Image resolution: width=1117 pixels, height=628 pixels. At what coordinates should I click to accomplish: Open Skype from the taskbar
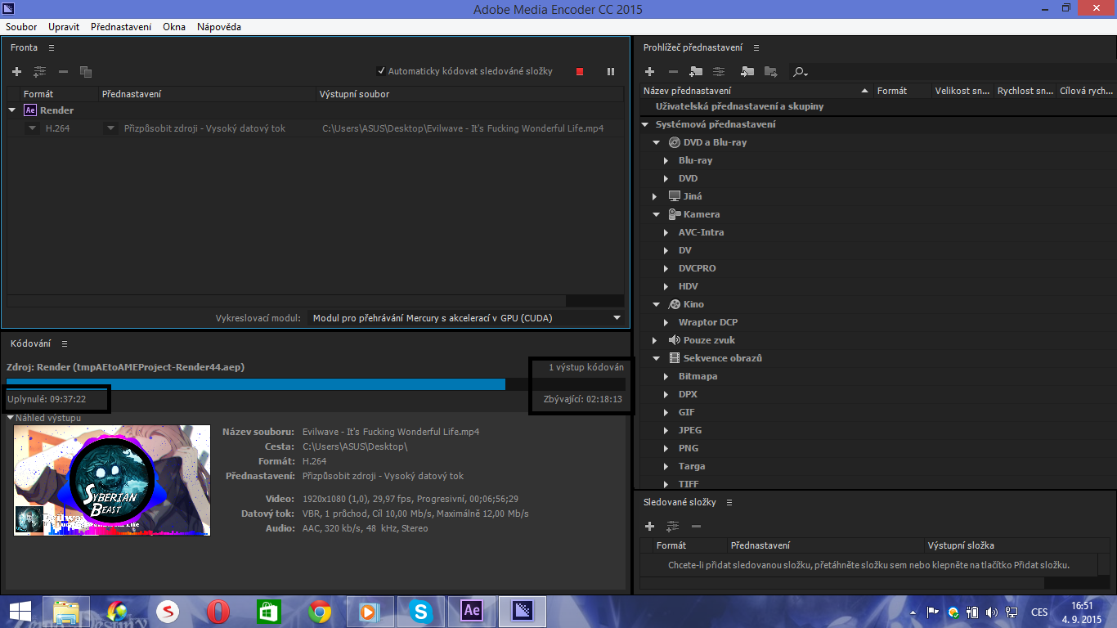click(x=421, y=612)
